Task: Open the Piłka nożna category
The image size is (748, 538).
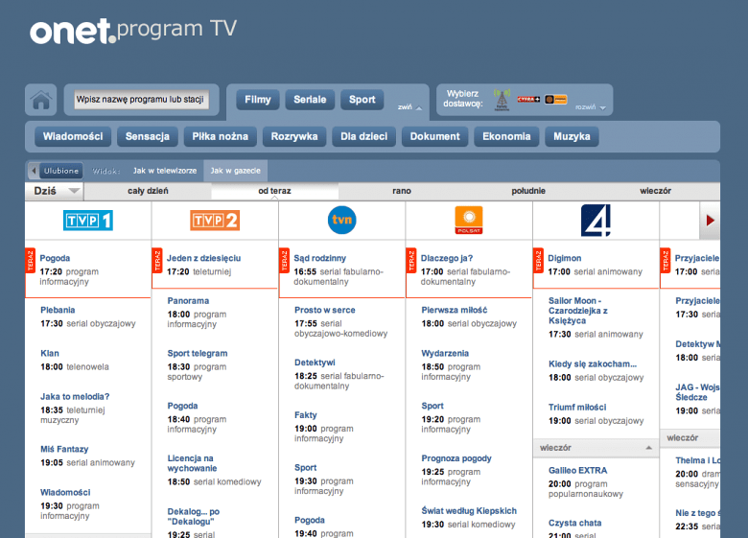Action: tap(220, 136)
